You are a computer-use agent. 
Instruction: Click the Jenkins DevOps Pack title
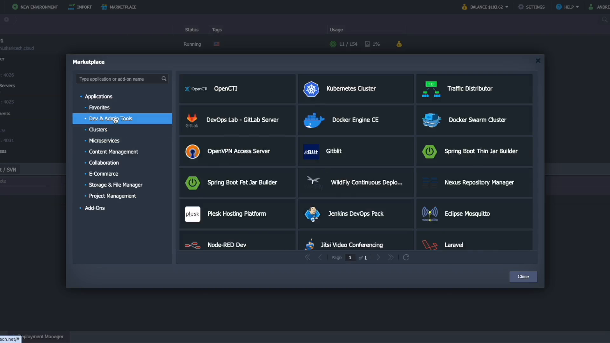[356, 214]
